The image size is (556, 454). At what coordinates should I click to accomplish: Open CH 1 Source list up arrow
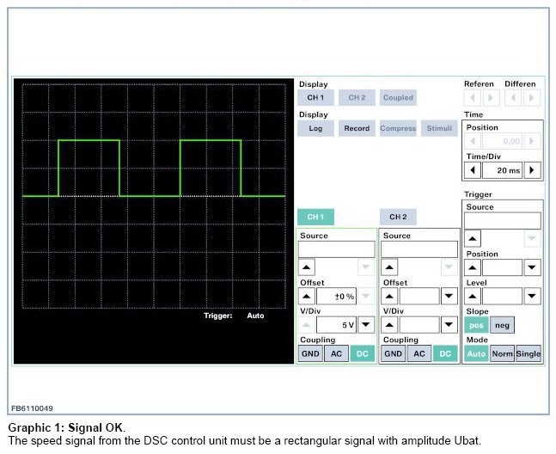coord(307,268)
